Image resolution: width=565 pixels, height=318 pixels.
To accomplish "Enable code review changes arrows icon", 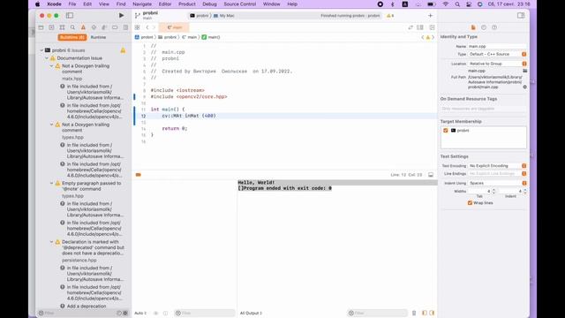I will pos(411,27).
